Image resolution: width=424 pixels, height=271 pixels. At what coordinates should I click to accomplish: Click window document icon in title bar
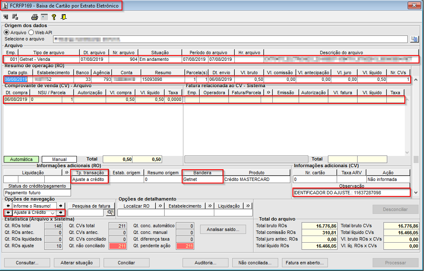click(5, 6)
